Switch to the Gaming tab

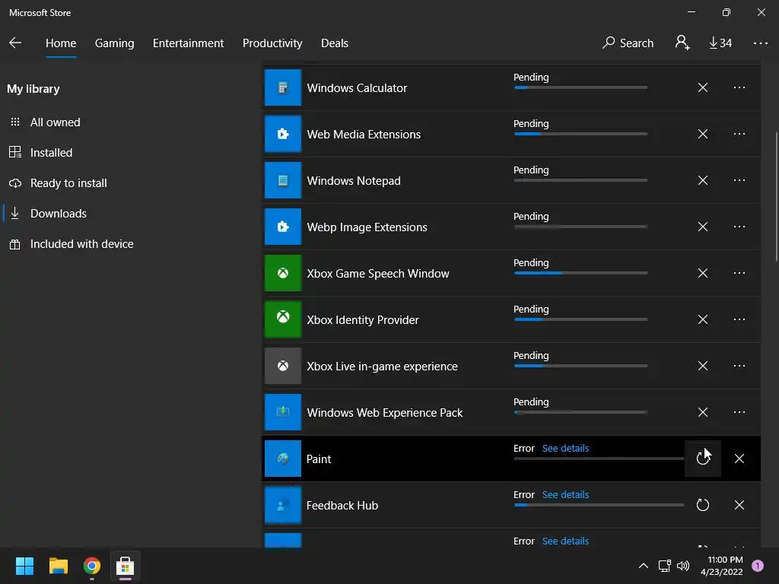click(x=114, y=43)
